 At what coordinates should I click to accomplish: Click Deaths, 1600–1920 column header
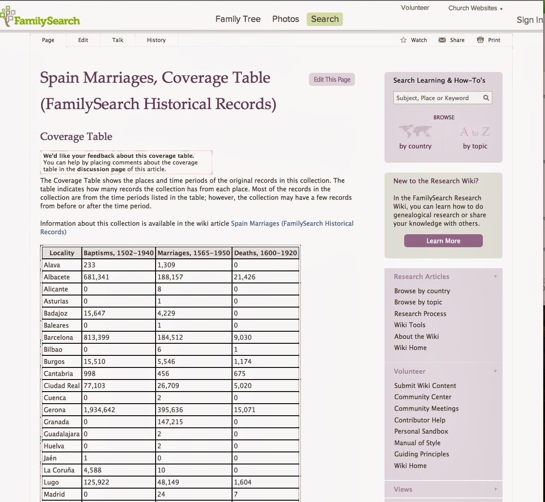click(x=266, y=253)
